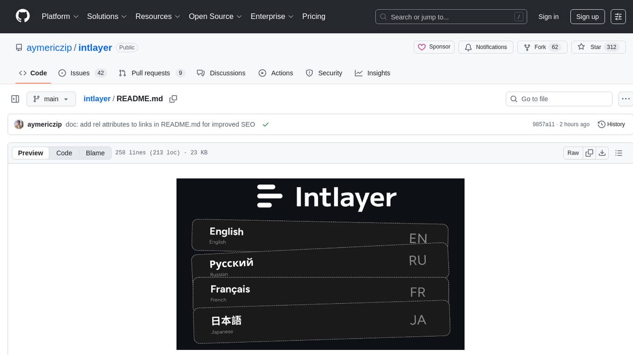Copy the README.md file path
Viewport: 633px width, 355px height.
173,99
